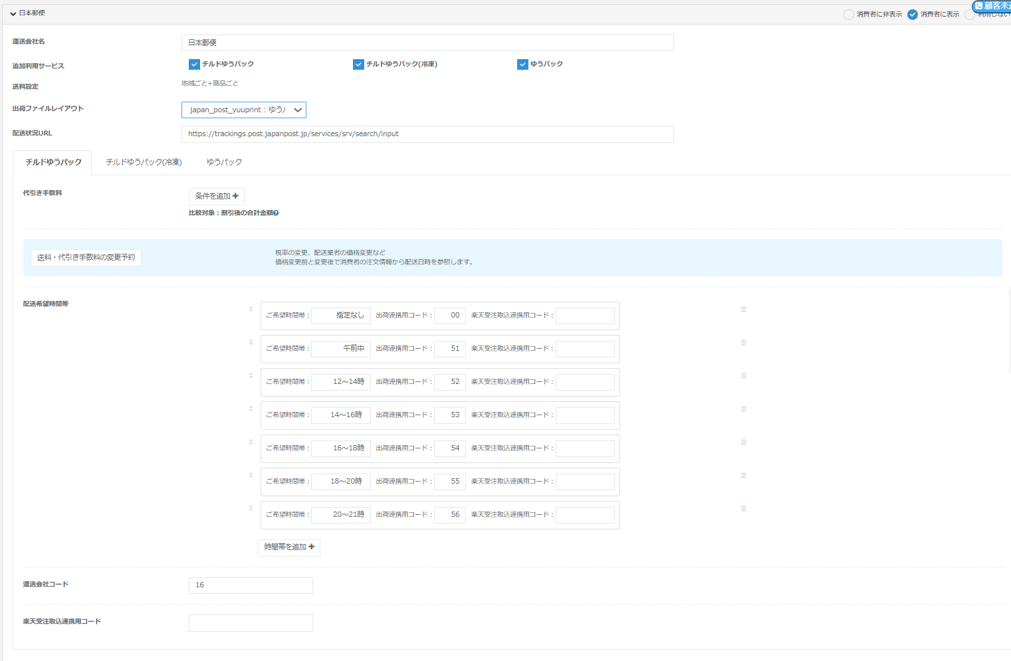Select the 消費者に非表示 radio option
Screen dimensions: 1011x661
tap(849, 15)
